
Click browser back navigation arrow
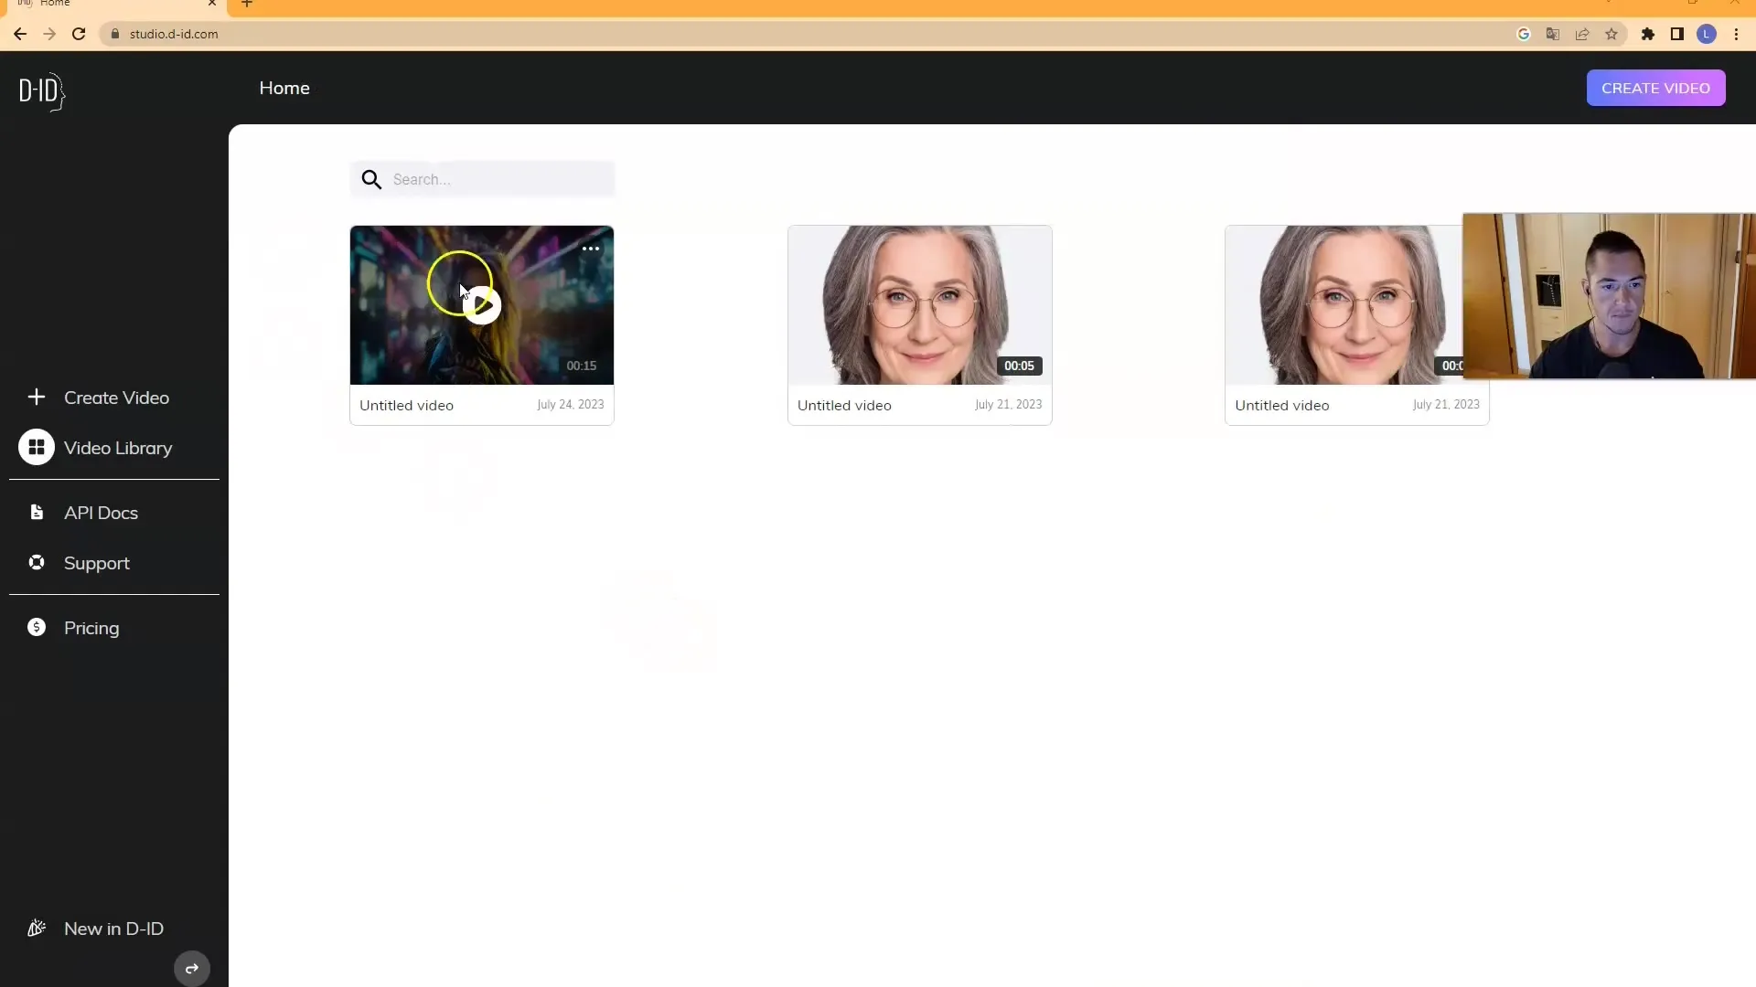pos(18,33)
